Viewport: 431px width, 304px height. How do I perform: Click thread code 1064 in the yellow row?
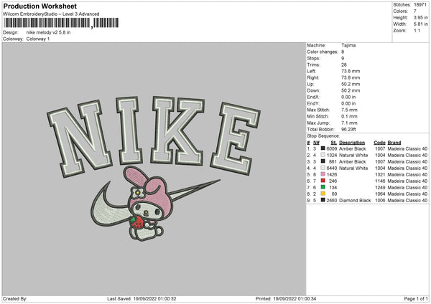point(380,194)
